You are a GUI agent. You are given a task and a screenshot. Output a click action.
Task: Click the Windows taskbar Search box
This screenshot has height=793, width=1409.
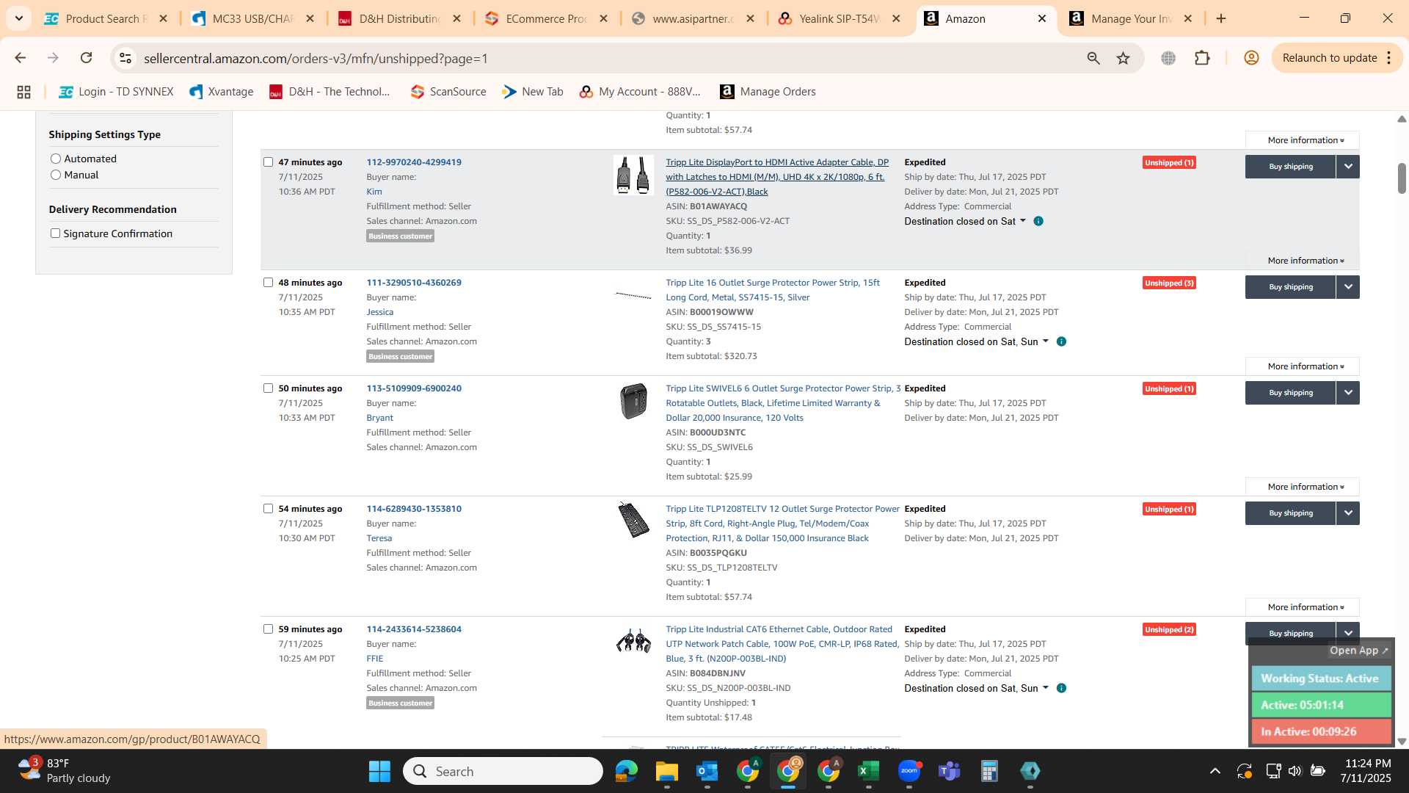coord(503,771)
